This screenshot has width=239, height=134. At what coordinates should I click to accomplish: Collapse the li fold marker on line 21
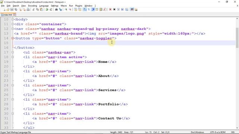click(13, 71)
